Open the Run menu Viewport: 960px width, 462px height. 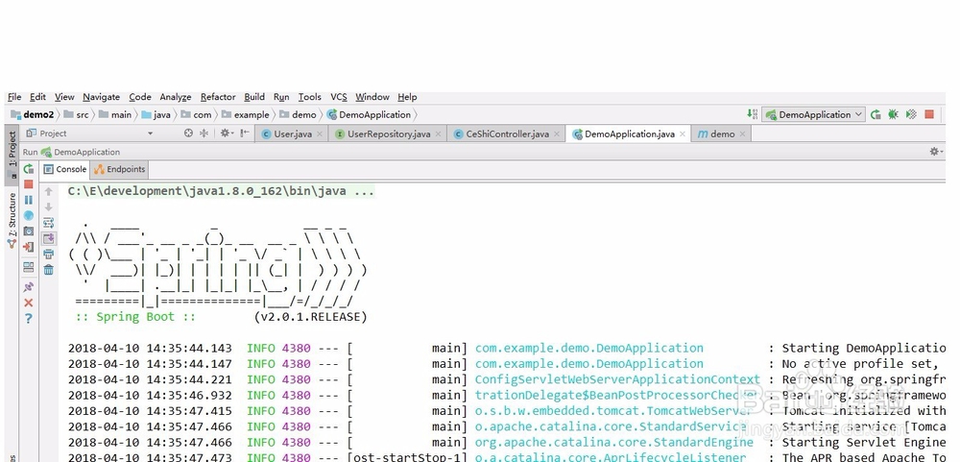point(281,97)
